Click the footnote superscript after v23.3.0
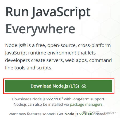Image resolution: width=120 pixels, height=118 pixels. pos(93,113)
